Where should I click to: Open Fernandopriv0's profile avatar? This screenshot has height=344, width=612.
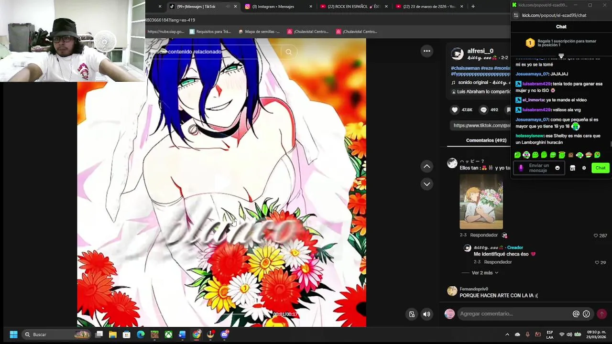point(452,291)
